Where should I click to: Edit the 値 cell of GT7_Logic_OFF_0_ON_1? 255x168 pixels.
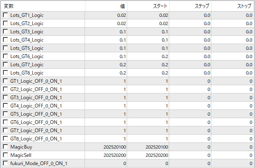pos(106,131)
